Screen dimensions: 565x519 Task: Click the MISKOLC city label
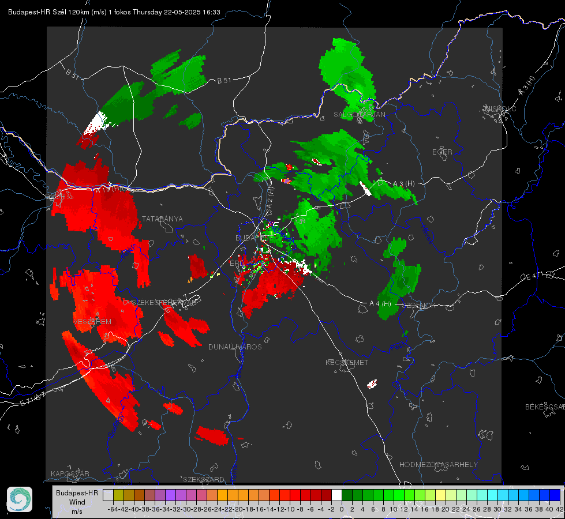(x=500, y=108)
